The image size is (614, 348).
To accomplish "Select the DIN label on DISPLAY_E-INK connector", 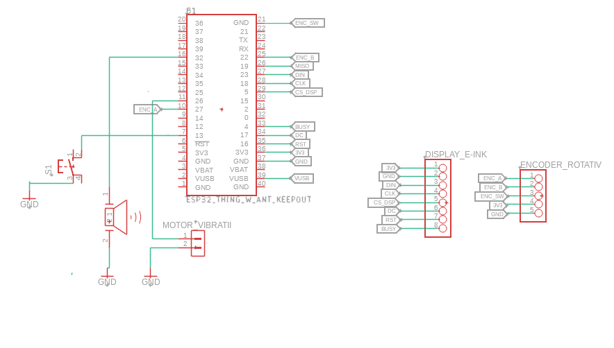I will pyautogui.click(x=391, y=185).
